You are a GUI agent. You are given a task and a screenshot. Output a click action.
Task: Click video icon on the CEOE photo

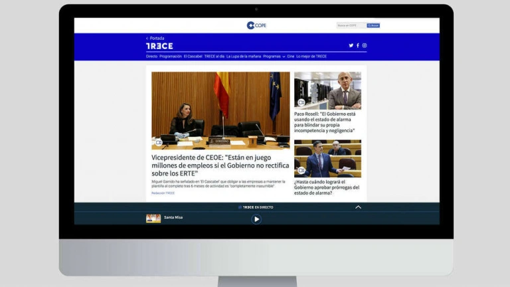pos(159,142)
